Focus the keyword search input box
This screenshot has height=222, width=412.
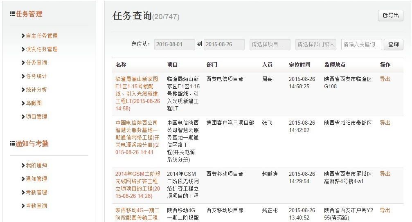click(361, 45)
